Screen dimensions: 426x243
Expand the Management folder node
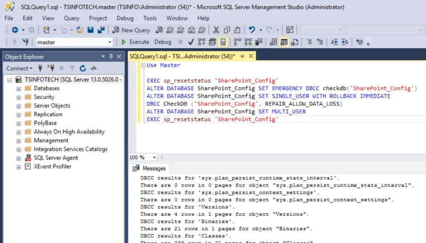tap(18, 141)
